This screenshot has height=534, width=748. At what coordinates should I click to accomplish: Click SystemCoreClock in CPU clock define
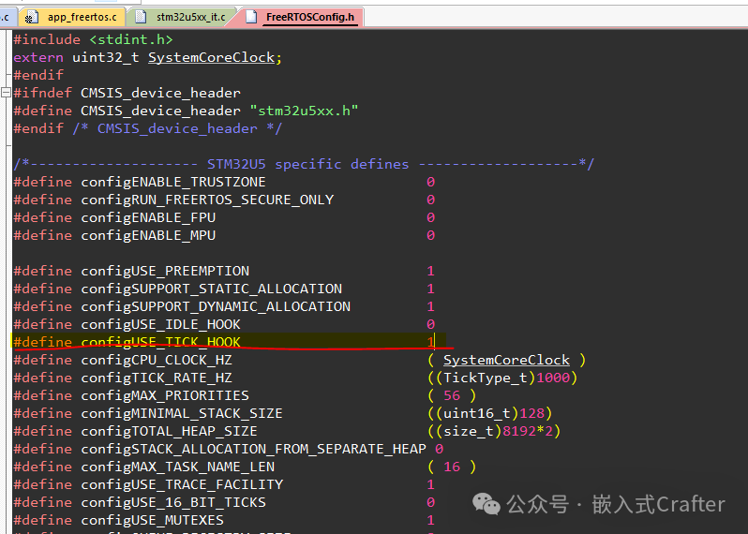[x=506, y=360]
